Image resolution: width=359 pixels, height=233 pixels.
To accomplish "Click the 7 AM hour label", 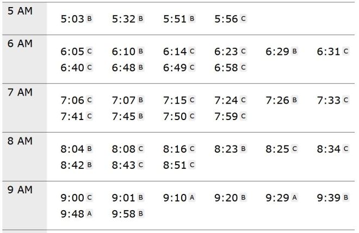I will (20, 92).
